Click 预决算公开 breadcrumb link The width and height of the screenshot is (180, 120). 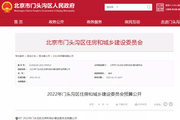tap(44, 56)
